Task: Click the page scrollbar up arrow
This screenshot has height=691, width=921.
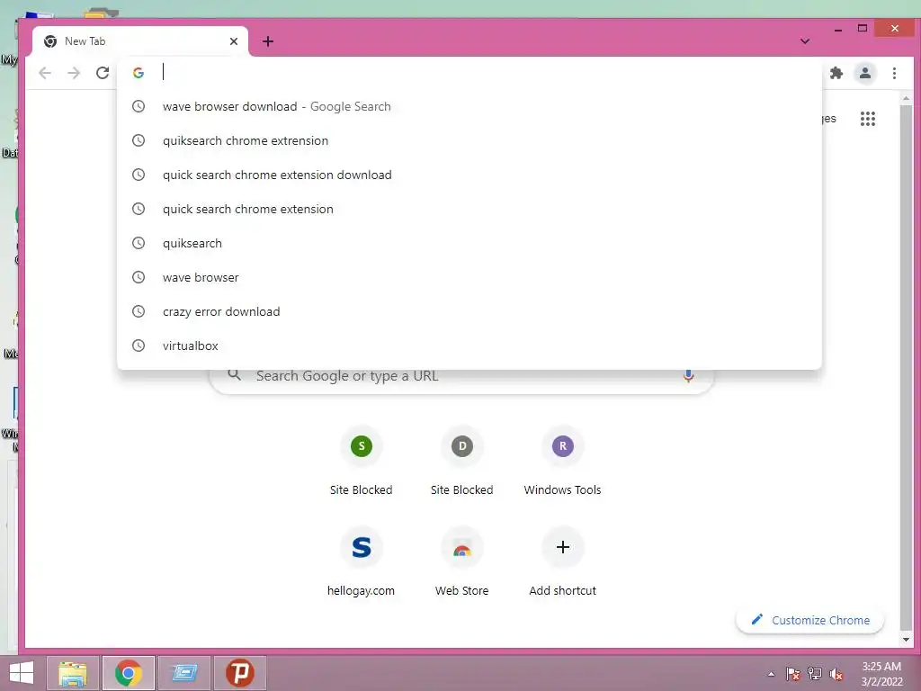Action: (906, 98)
